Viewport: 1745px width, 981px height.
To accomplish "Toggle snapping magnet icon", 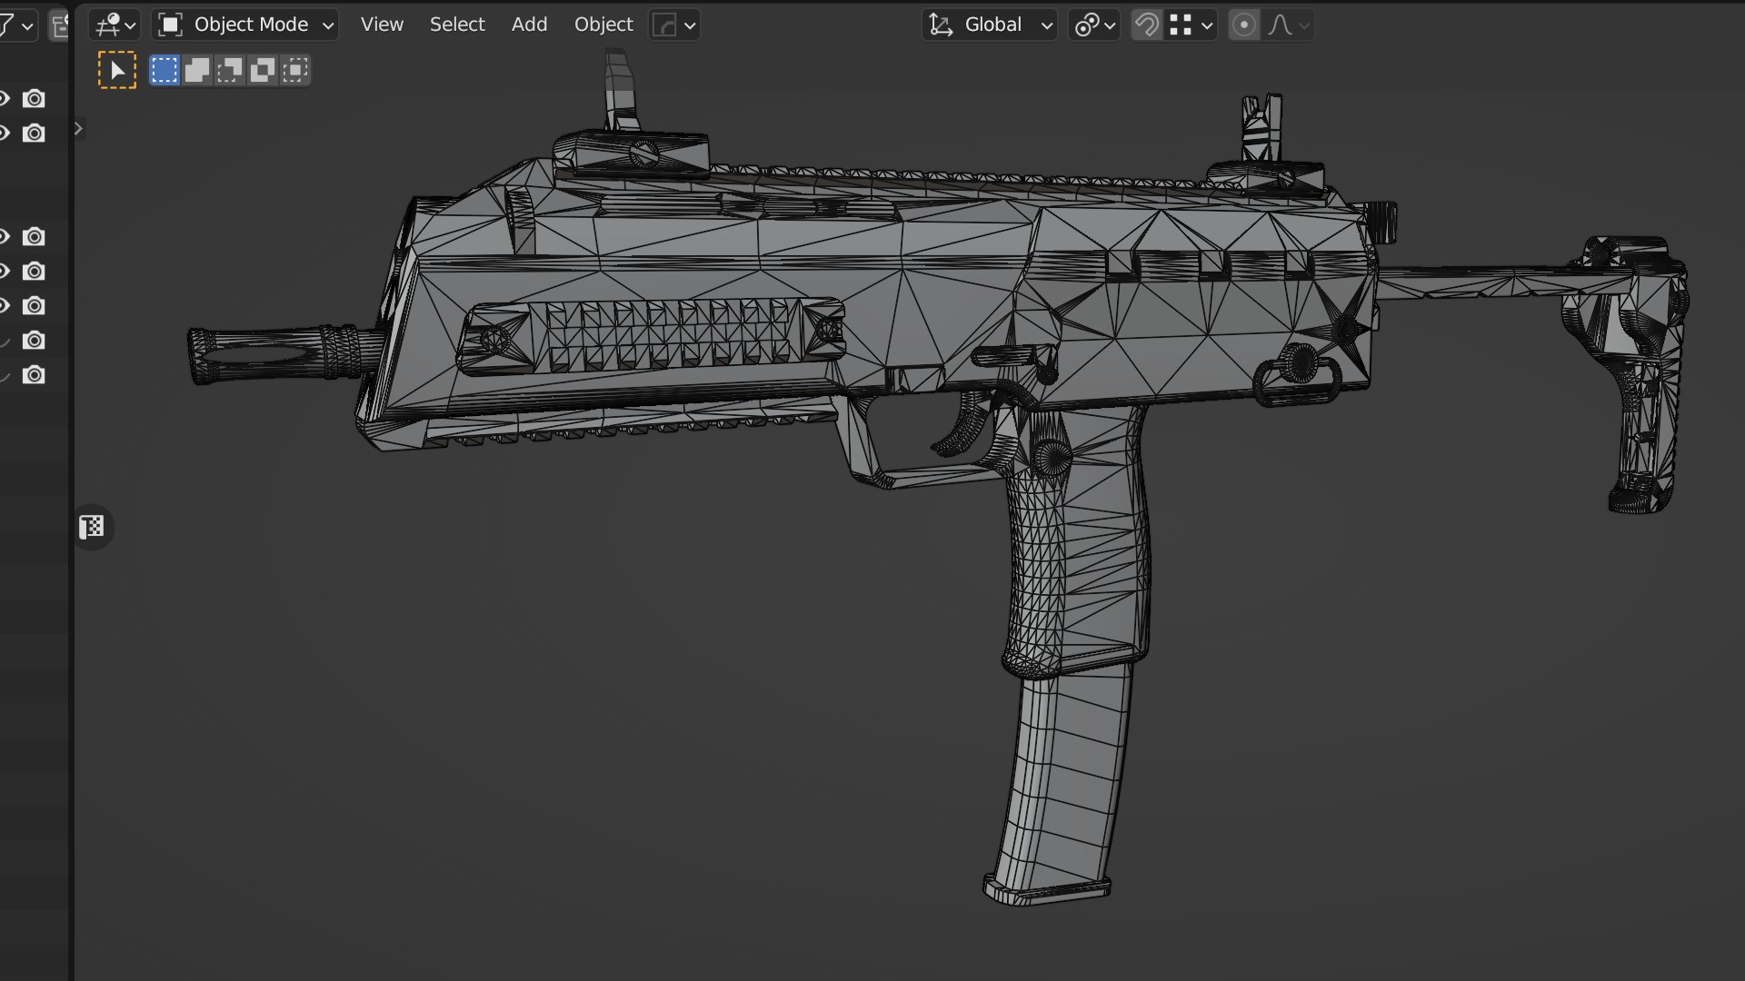I will tap(1147, 25).
